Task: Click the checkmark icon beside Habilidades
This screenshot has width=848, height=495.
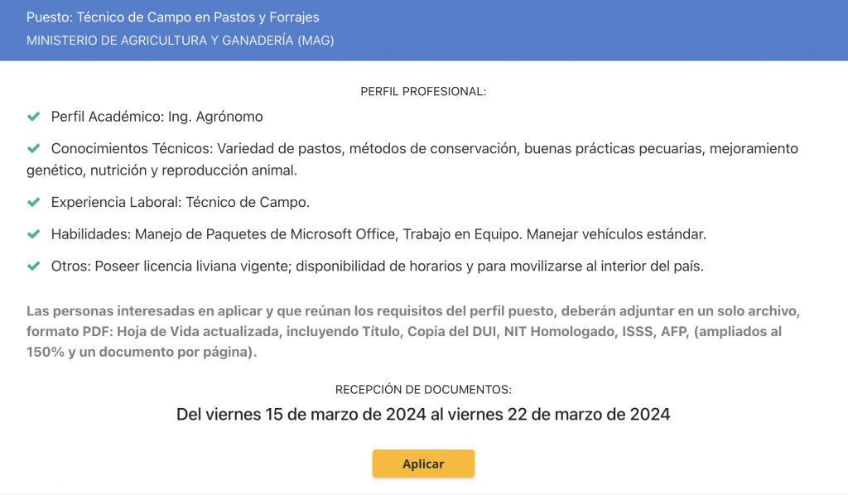Action: click(33, 233)
